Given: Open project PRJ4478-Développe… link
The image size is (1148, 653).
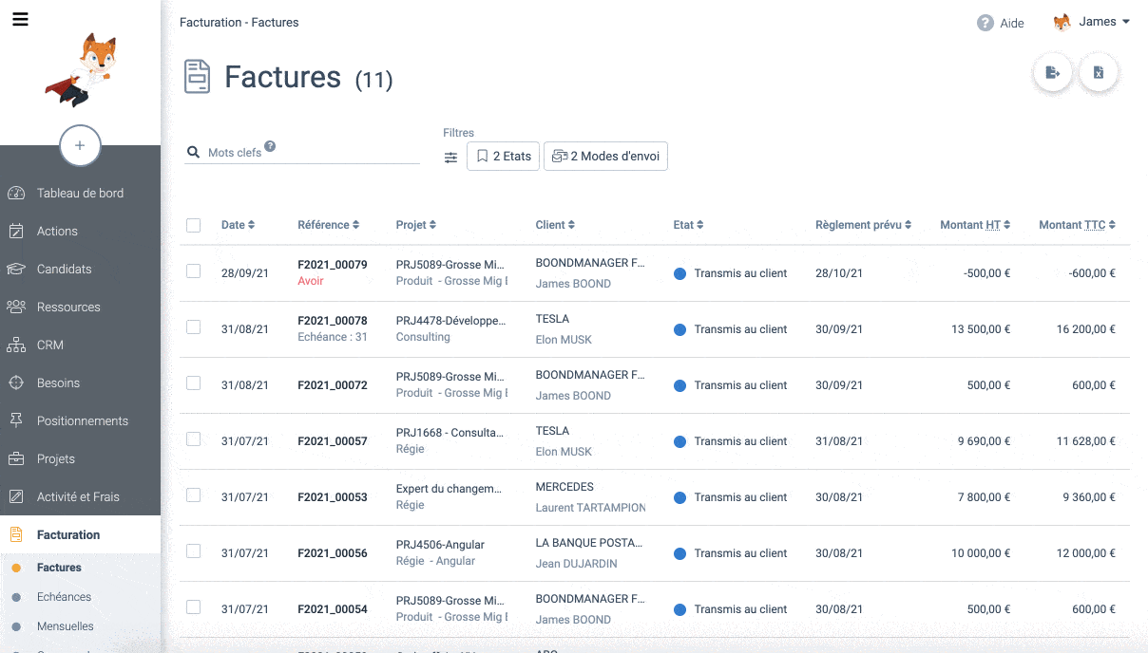Looking at the screenshot, I should [x=450, y=321].
